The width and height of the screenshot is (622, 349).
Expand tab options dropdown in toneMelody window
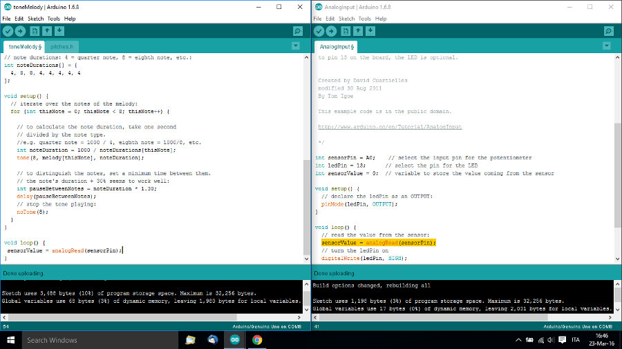click(296, 46)
